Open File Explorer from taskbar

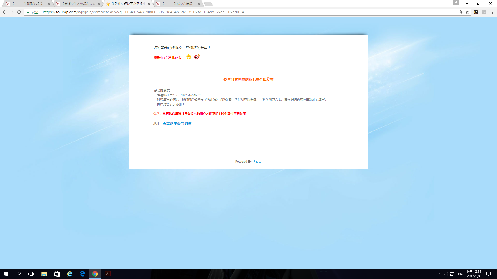click(44, 274)
